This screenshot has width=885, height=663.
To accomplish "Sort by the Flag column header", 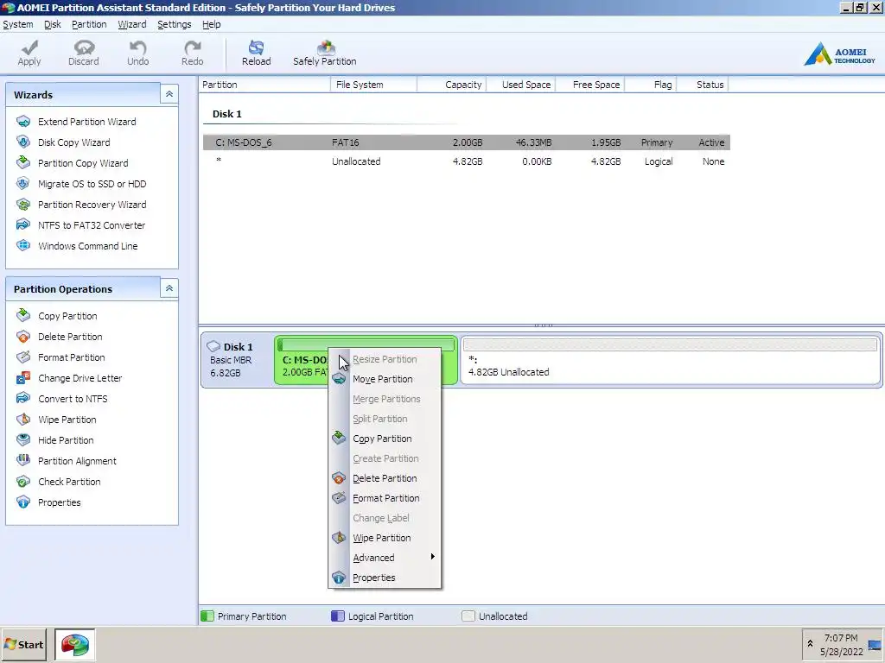I will tap(650, 85).
